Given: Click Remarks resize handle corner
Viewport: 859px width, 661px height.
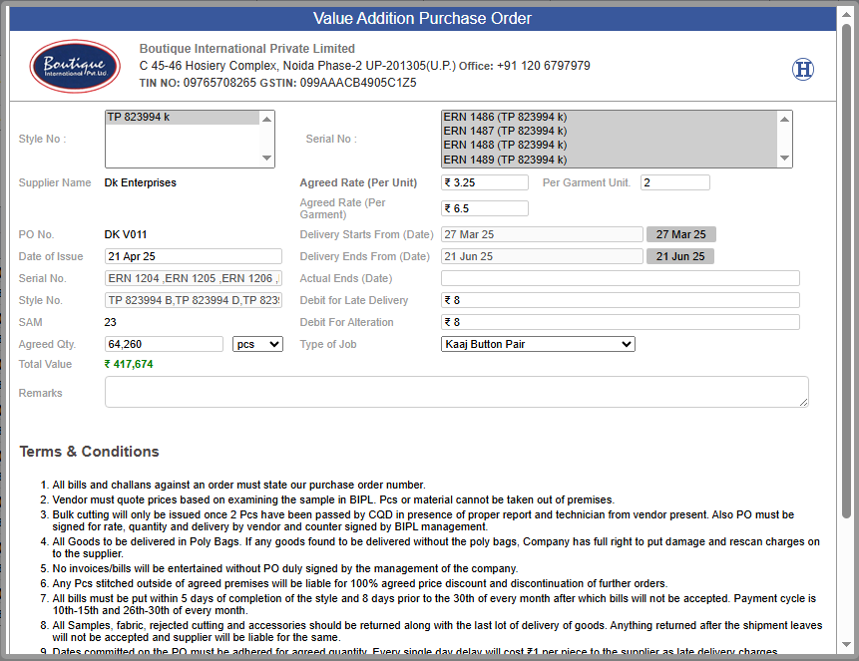Looking at the screenshot, I should [x=804, y=403].
